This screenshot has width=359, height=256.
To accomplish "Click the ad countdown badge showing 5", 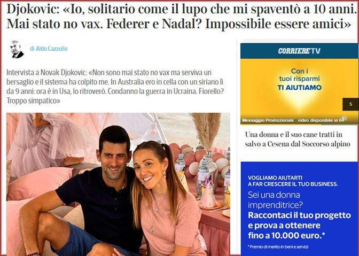I will pyautogui.click(x=350, y=104).
